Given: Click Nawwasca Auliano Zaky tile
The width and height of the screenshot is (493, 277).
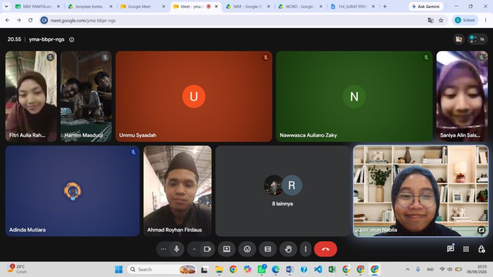Looking at the screenshot, I should 354,96.
